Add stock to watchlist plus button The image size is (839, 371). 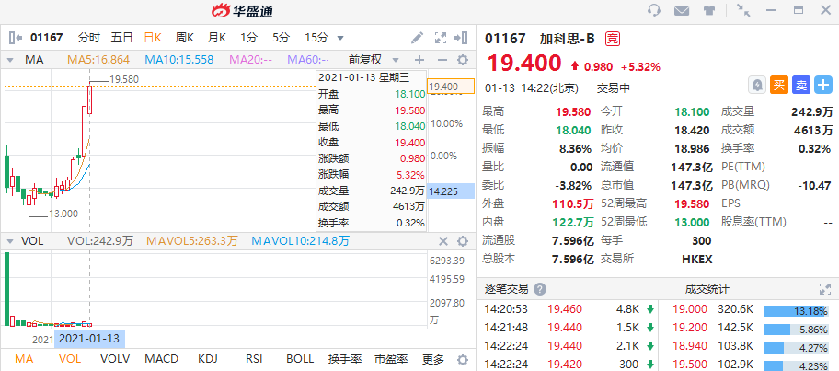coord(823,85)
